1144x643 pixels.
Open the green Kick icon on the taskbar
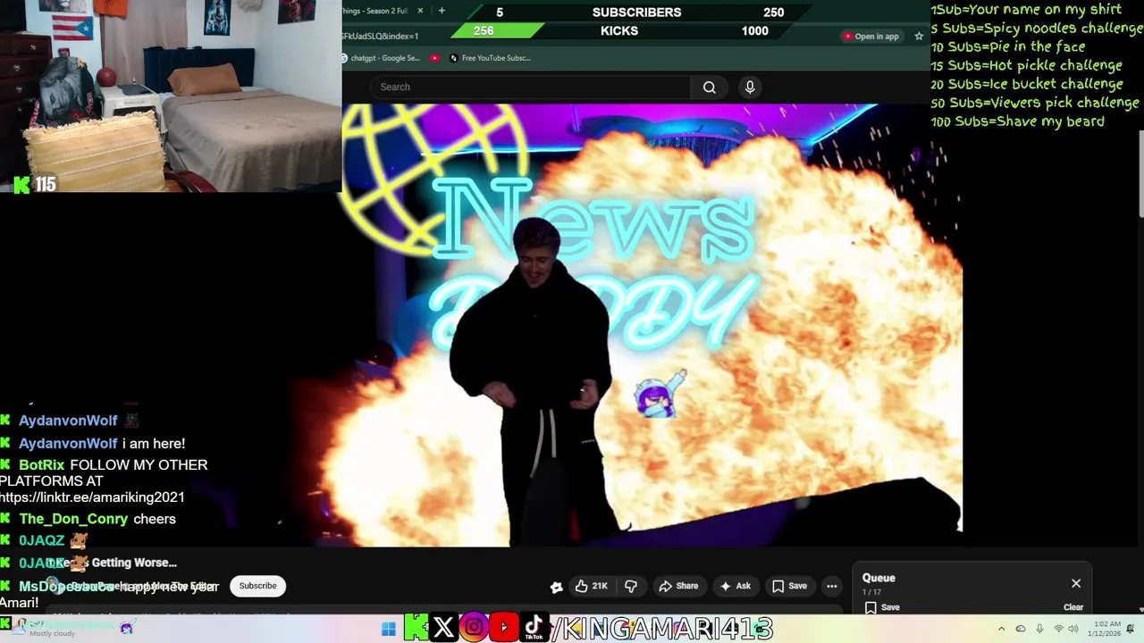(x=416, y=628)
